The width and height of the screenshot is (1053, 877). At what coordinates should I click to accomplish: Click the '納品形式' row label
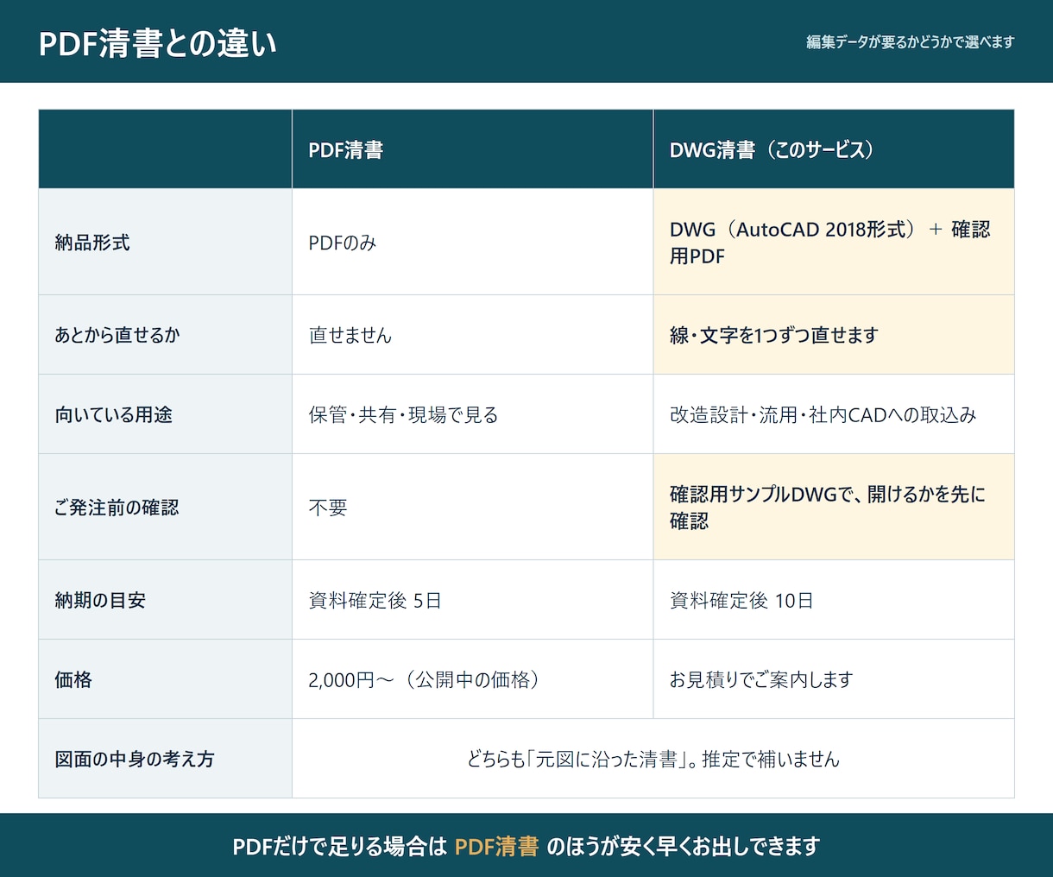click(x=165, y=243)
